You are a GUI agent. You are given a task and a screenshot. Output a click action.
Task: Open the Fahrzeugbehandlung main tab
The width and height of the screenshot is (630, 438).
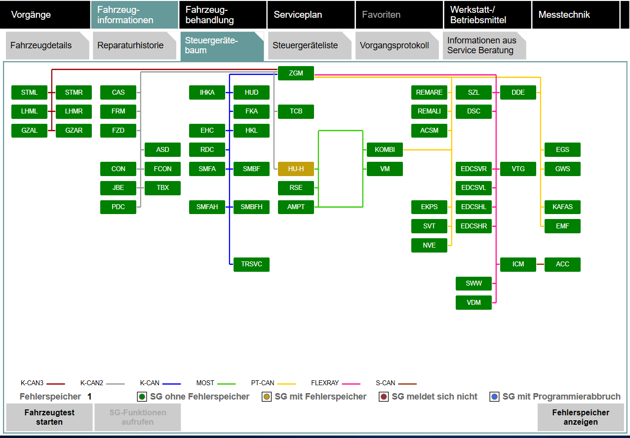coord(223,15)
